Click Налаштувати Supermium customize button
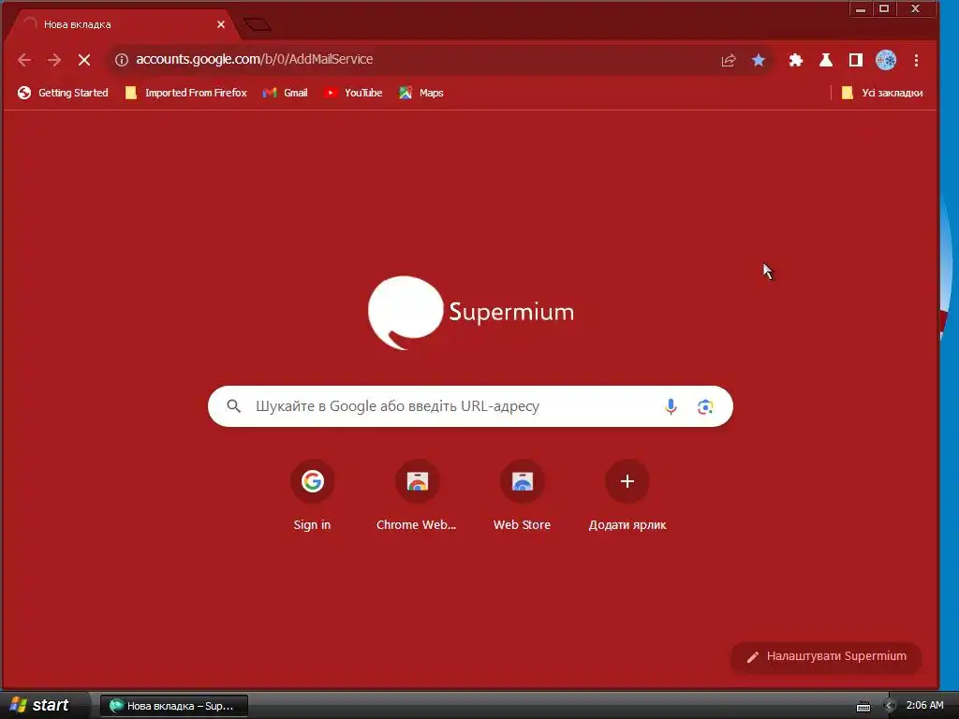 click(x=826, y=656)
